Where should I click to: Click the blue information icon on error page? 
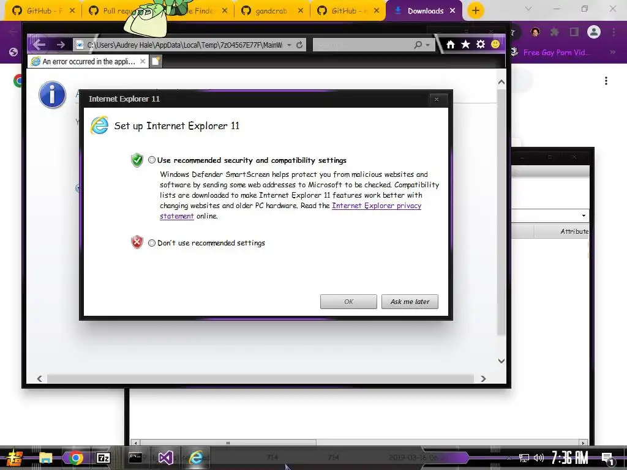pos(52,95)
